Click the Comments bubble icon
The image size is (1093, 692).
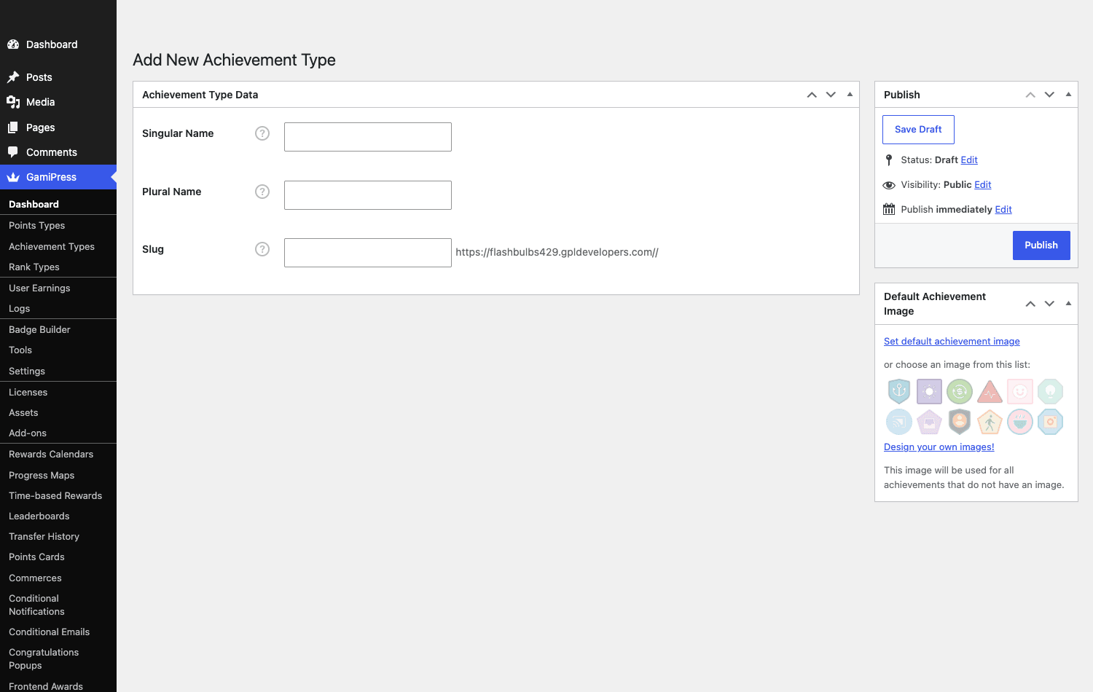[x=13, y=152]
